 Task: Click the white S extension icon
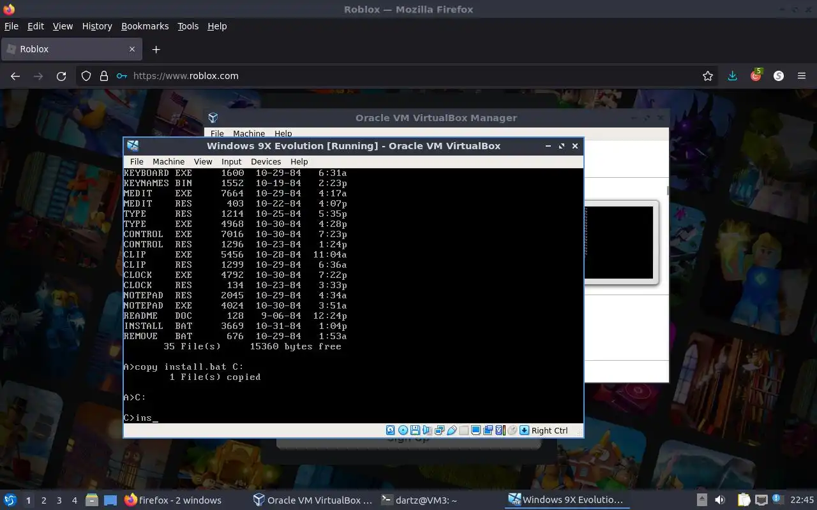[779, 76]
